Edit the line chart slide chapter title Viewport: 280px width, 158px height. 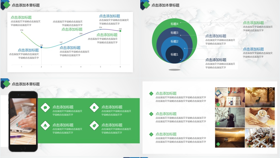click(26, 5)
